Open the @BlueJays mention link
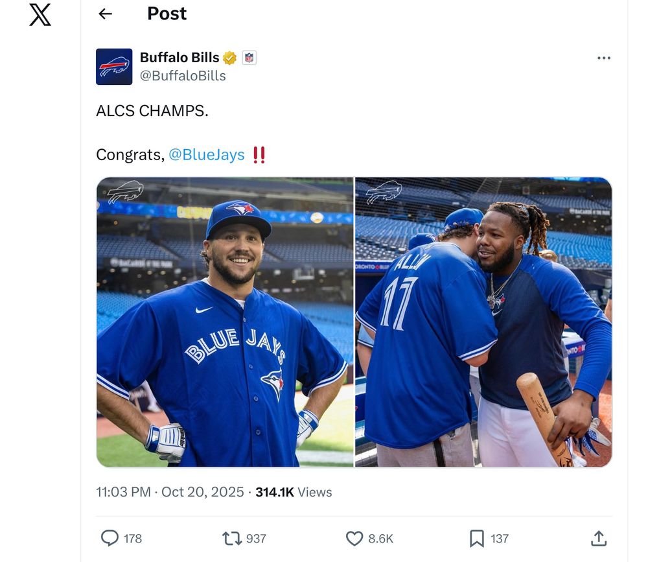 click(x=207, y=154)
